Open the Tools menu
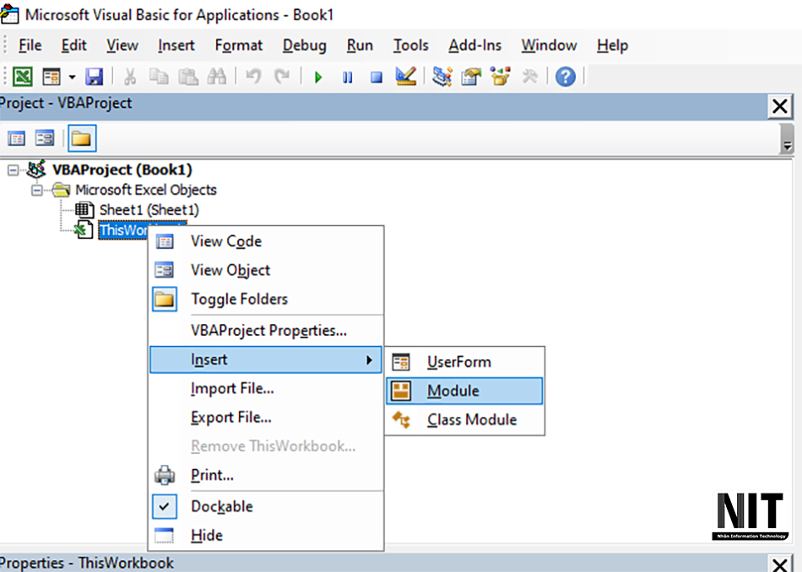The width and height of the screenshot is (802, 572). coord(411,46)
